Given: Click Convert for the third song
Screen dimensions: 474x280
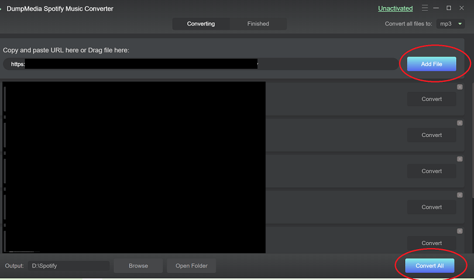Looking at the screenshot, I should click(x=431, y=171).
